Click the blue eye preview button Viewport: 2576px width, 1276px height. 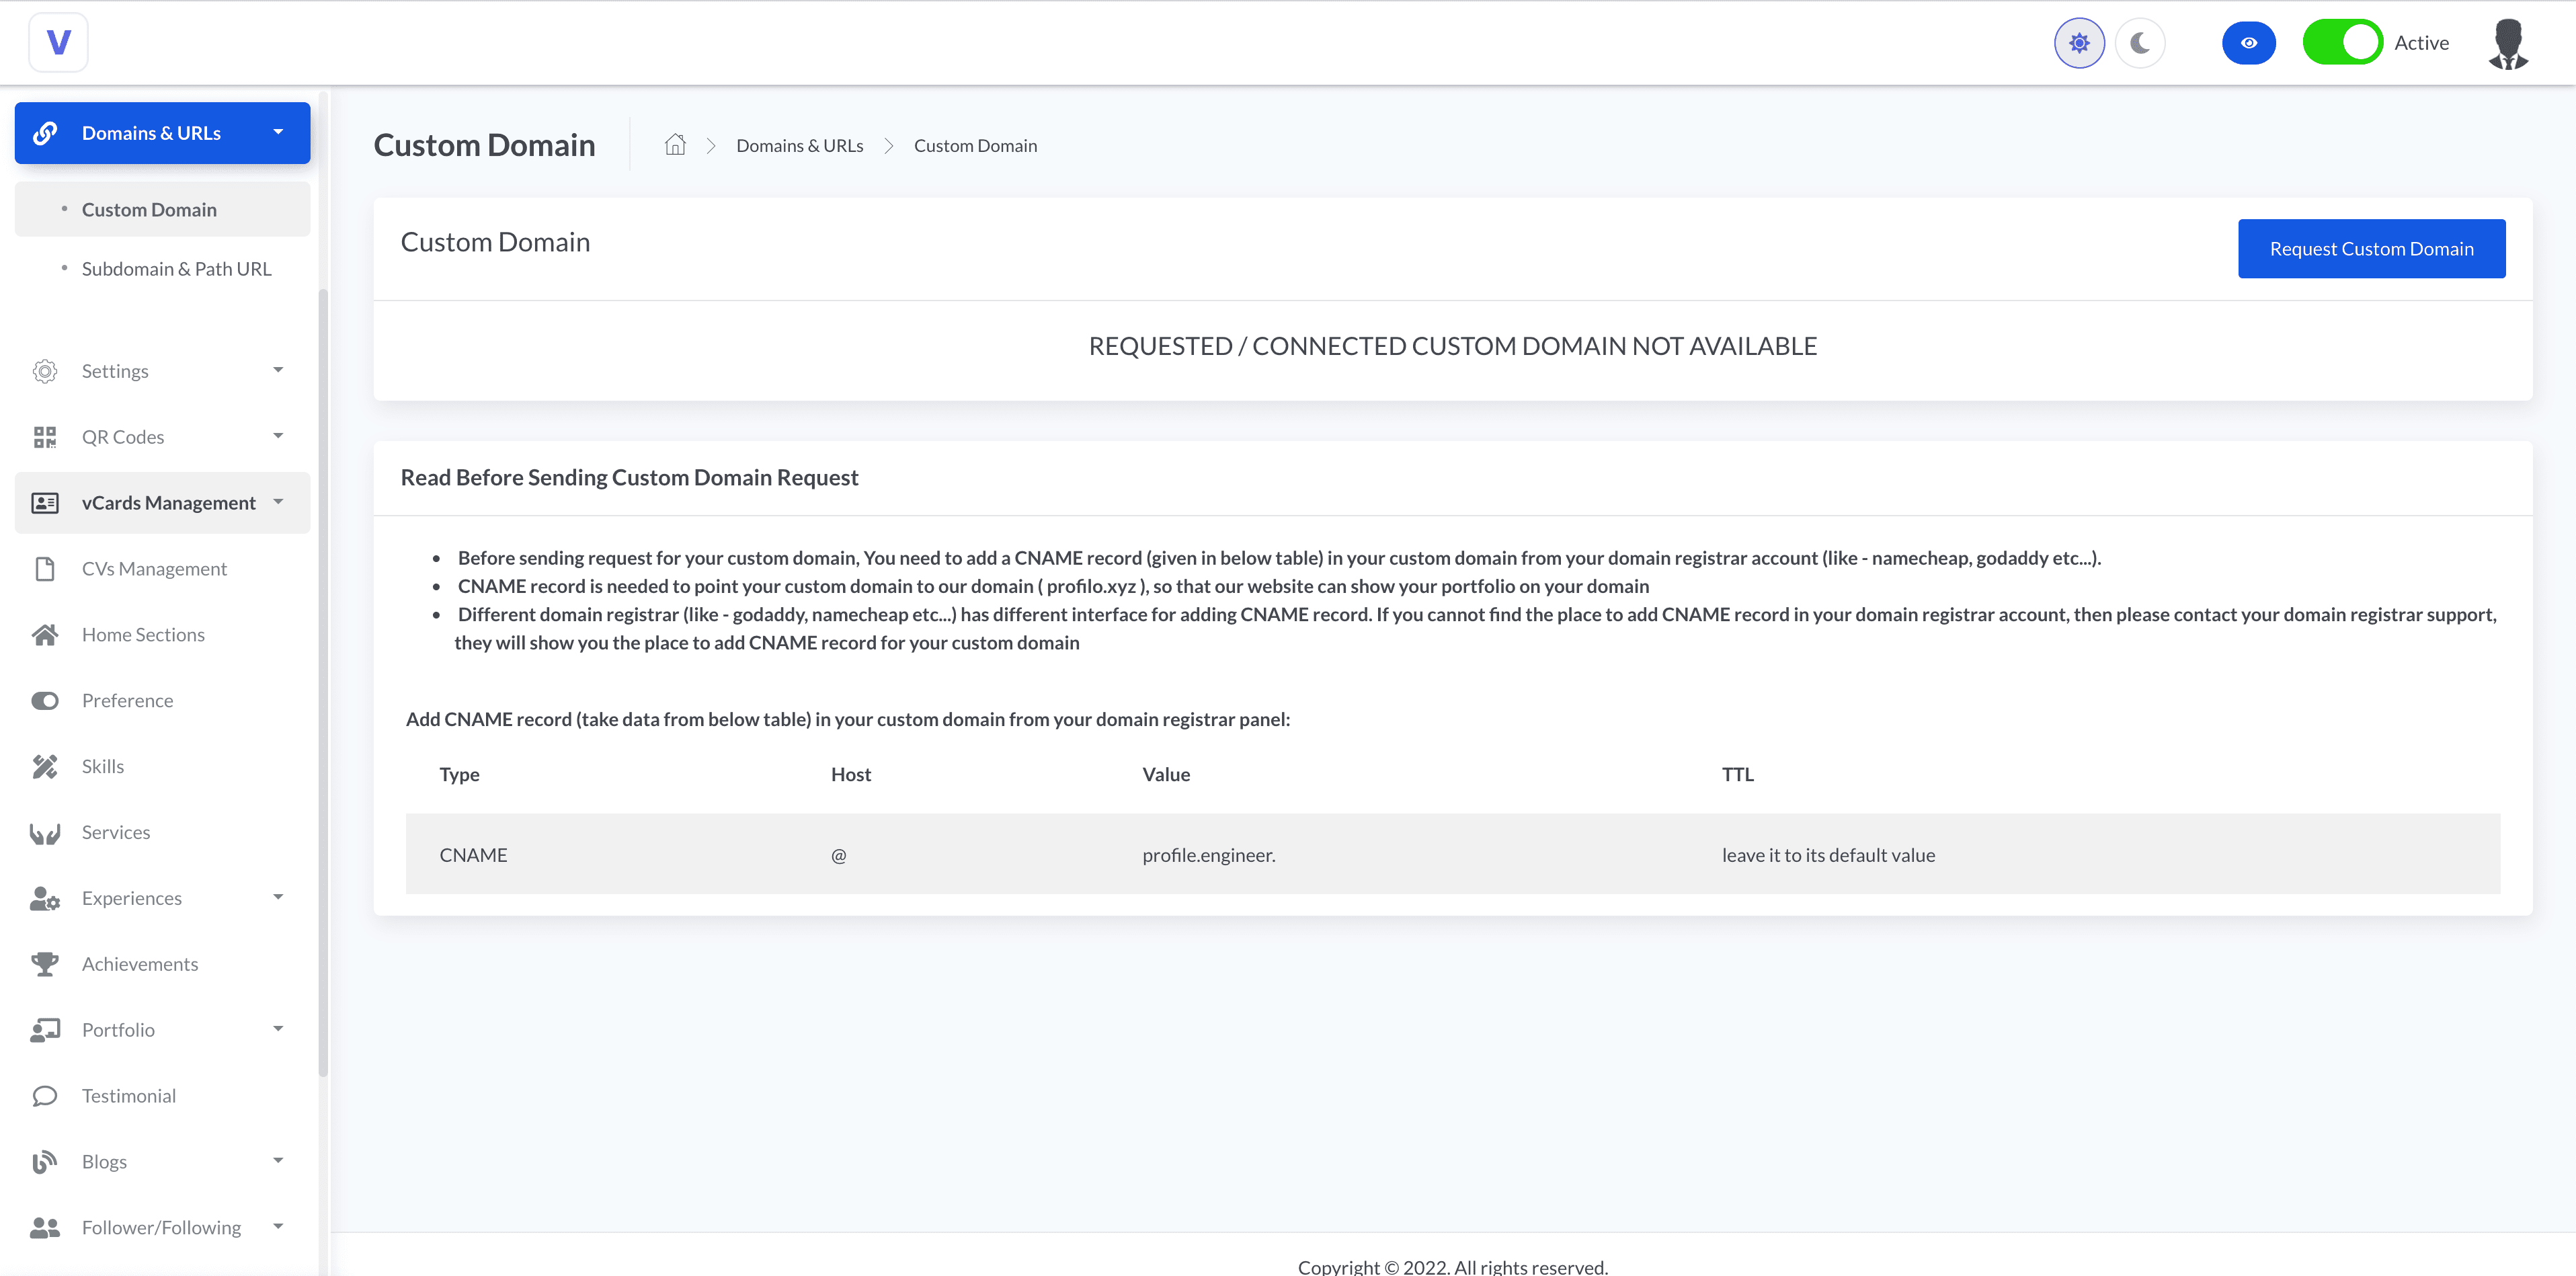click(x=2248, y=43)
